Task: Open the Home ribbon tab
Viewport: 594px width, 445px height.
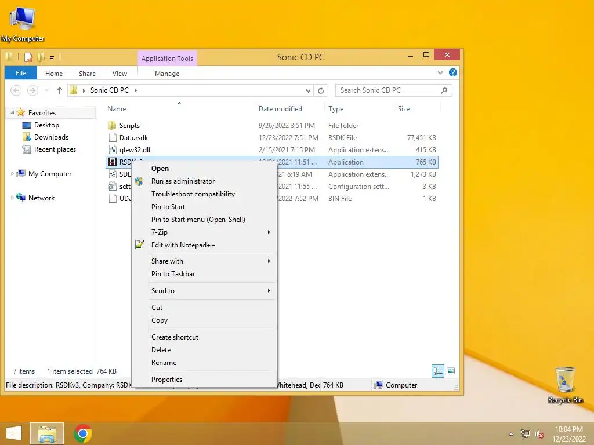Action: point(54,74)
